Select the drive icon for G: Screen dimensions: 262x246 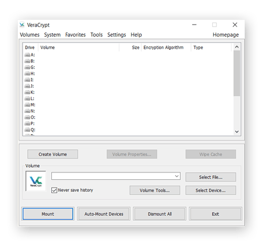[x=27, y=68]
